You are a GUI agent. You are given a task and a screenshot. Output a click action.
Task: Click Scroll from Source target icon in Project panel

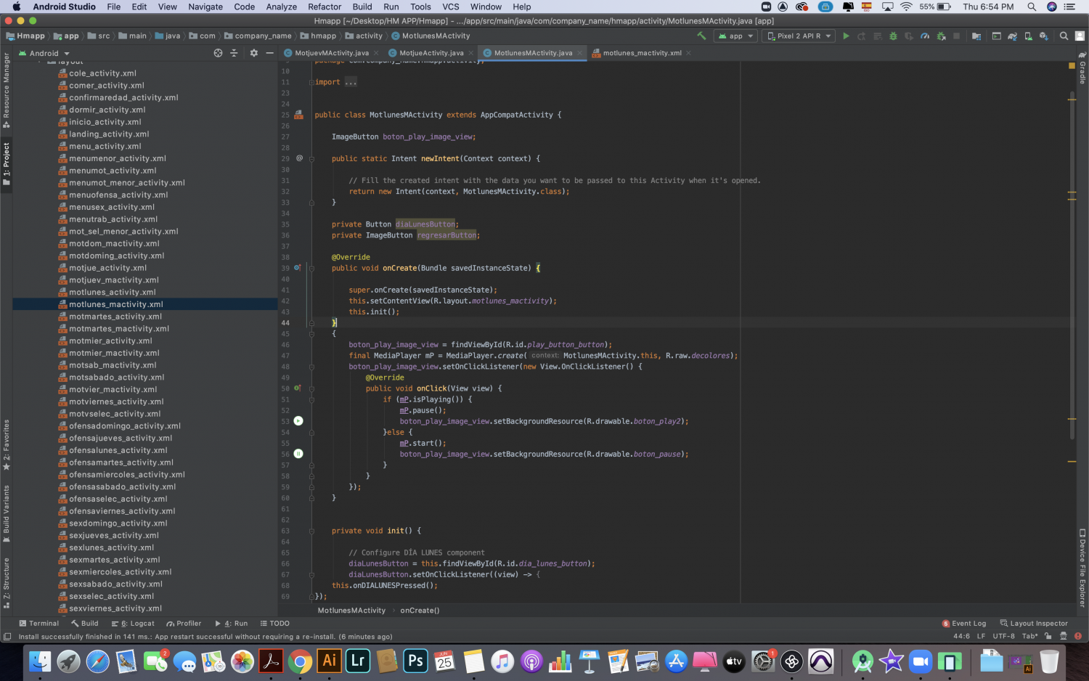[x=218, y=53]
